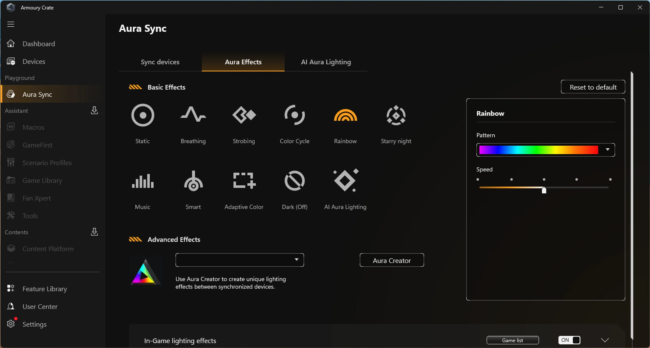Download Contents section features
This screenshot has width=650, height=348.
pyautogui.click(x=94, y=232)
